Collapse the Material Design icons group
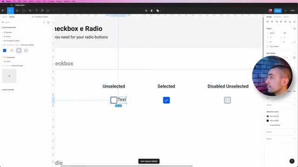Image resolution: width=298 pixels, height=167 pixels. (x=13, y=66)
